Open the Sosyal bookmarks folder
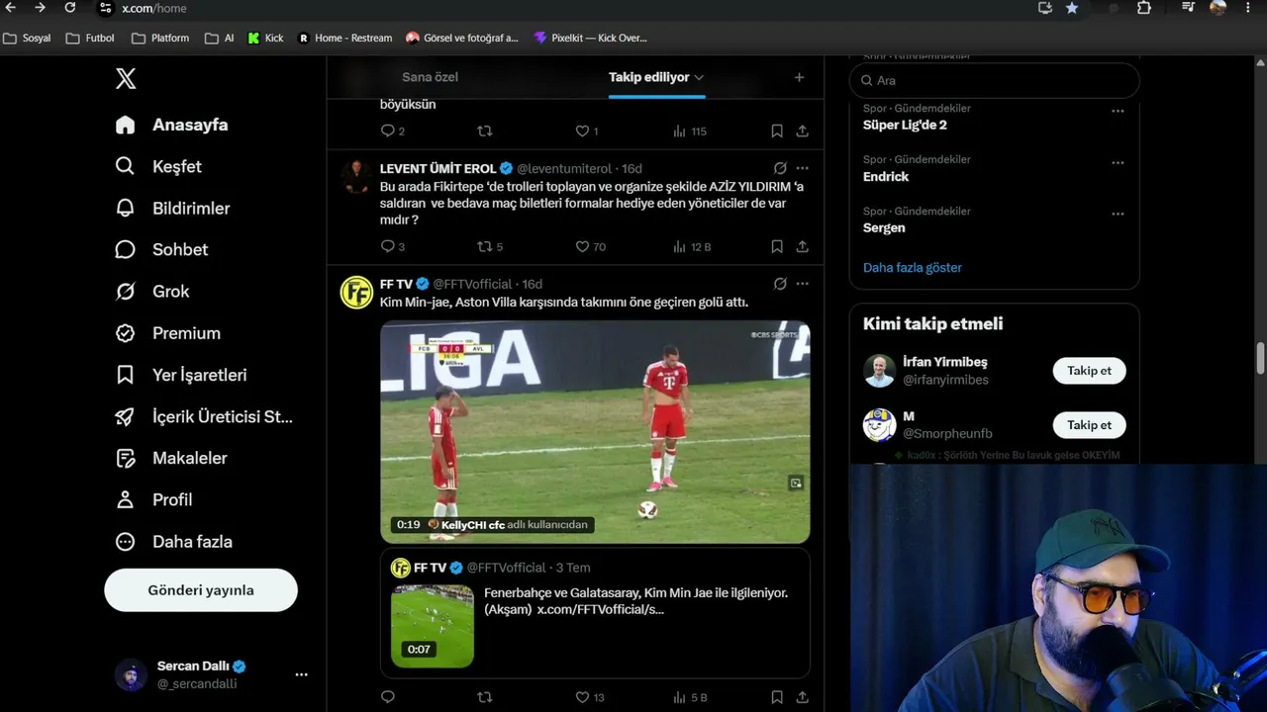This screenshot has width=1267, height=712. pyautogui.click(x=27, y=38)
